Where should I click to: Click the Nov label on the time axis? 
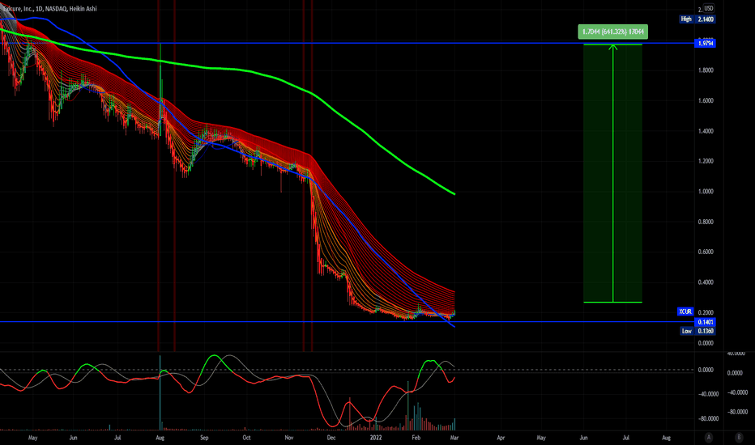click(289, 438)
